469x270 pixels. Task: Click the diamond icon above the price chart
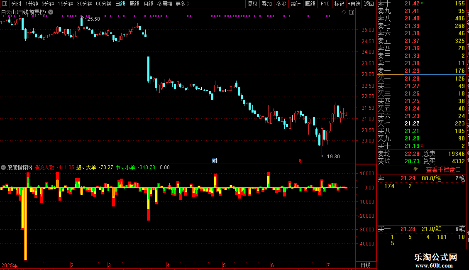point(344,12)
